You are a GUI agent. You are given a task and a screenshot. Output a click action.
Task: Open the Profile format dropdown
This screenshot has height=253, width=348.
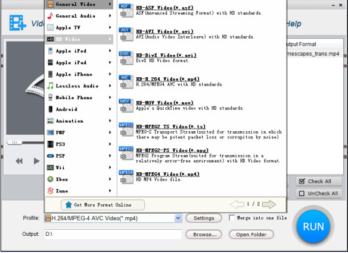(x=178, y=219)
